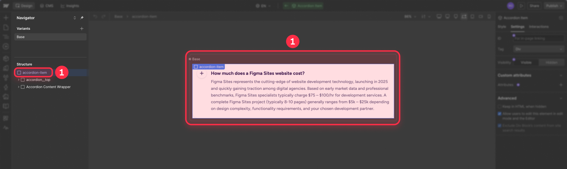Select the active base breakpoint icon

tap(464, 16)
